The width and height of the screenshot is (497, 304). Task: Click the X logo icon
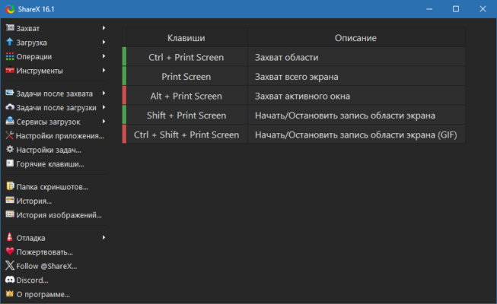click(x=10, y=265)
